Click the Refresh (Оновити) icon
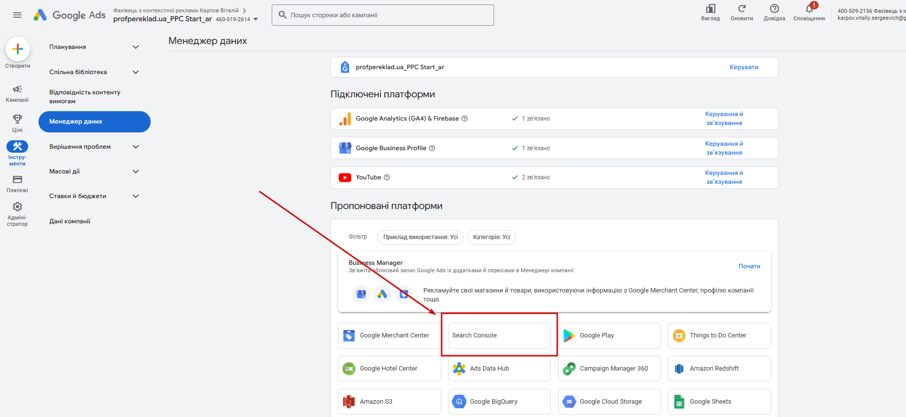 [x=741, y=8]
